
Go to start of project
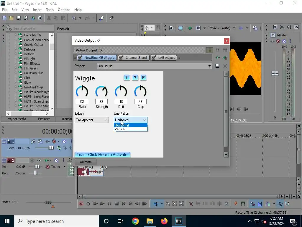(124, 204)
